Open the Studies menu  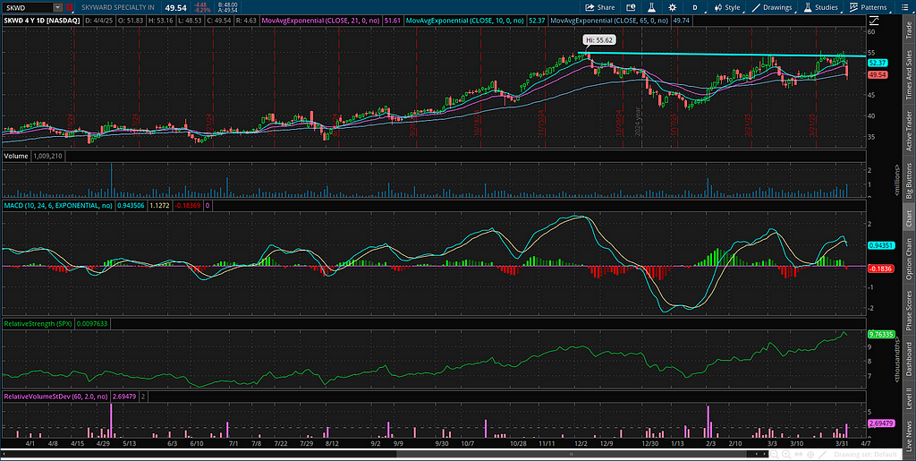pyautogui.click(x=821, y=7)
